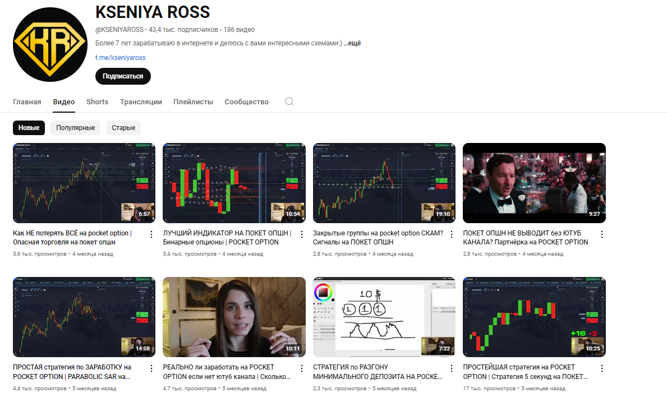Play the 10:11 woman talking thumbnail
Screen dimensions: 667x402
click(x=234, y=317)
